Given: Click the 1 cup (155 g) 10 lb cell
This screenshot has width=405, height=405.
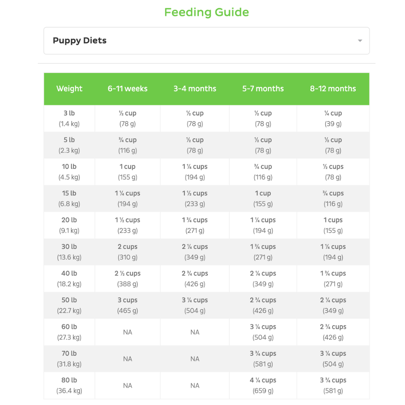Looking at the screenshot, I should point(127,172).
